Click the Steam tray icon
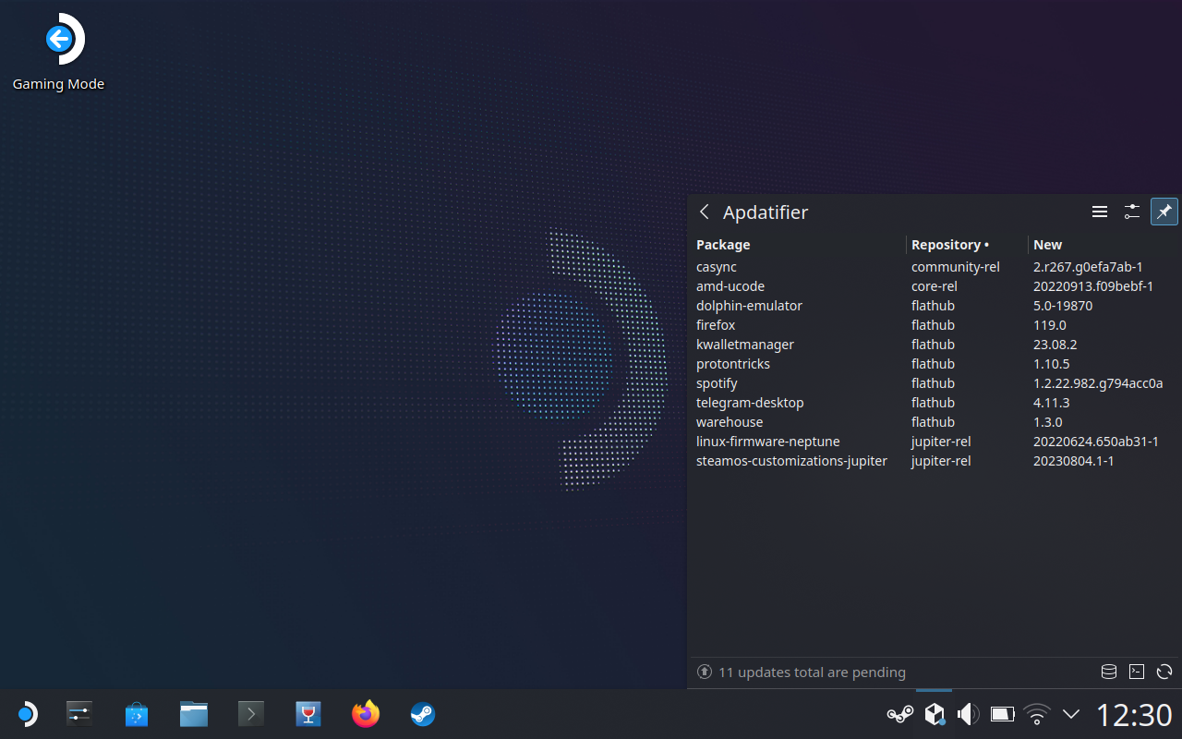The image size is (1182, 739). point(900,714)
